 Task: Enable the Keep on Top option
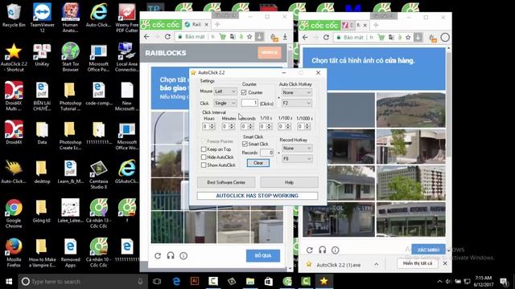point(204,149)
